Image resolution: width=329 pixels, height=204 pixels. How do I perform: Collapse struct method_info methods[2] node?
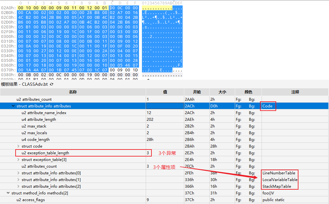coord(8,193)
